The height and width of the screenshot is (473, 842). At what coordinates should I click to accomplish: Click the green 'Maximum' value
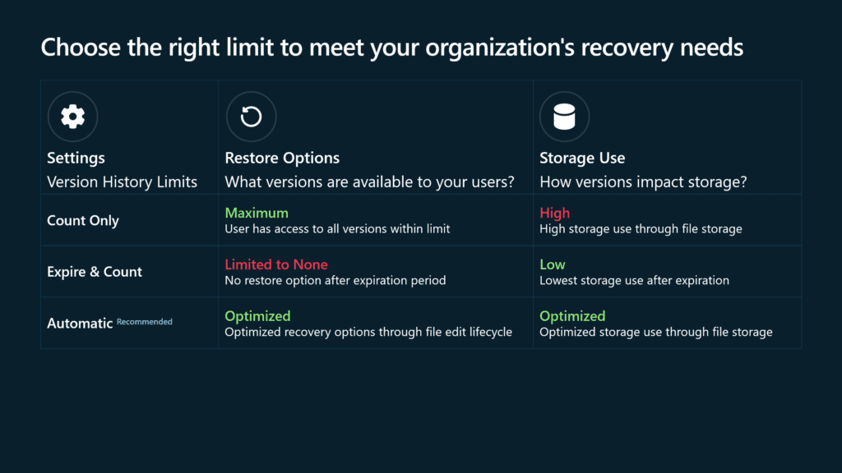(257, 213)
